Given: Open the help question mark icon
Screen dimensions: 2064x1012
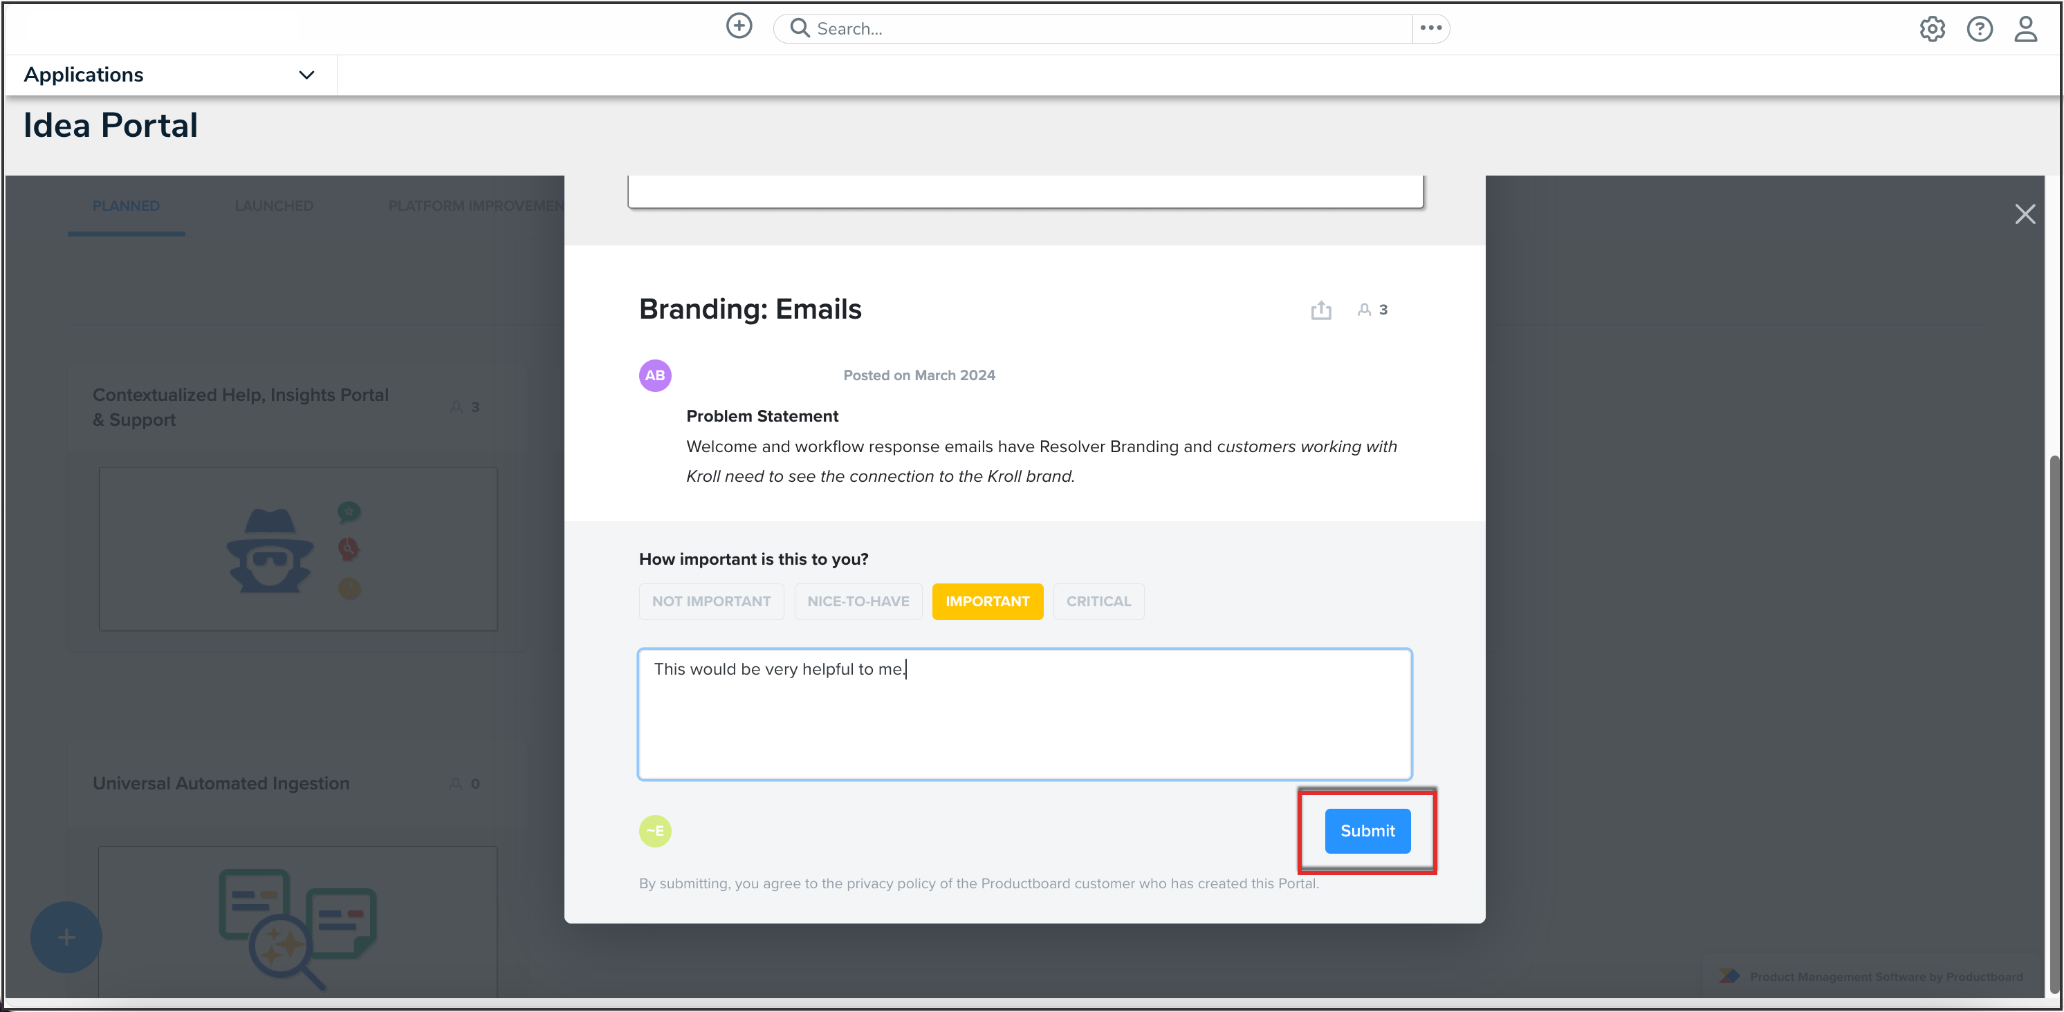Looking at the screenshot, I should pyautogui.click(x=1978, y=29).
